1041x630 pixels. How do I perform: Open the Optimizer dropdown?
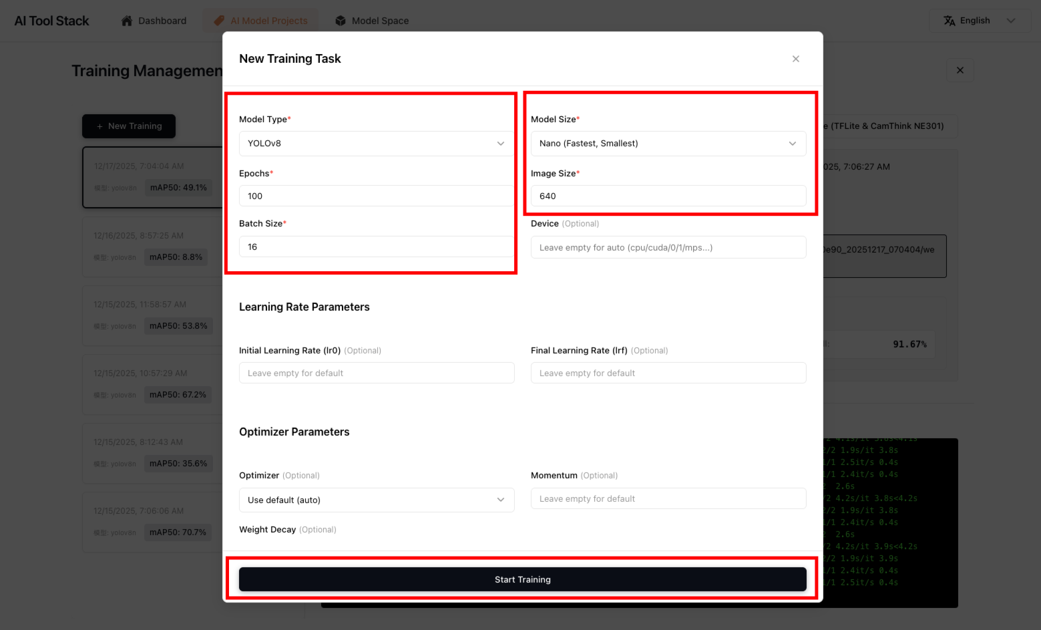tap(376, 500)
